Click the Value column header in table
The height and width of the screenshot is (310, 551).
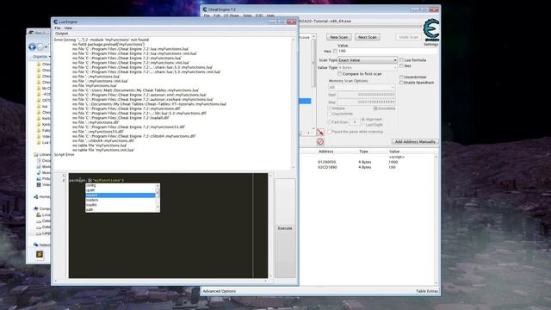394,152
